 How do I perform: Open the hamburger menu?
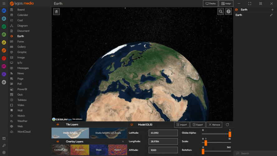coord(4,3)
